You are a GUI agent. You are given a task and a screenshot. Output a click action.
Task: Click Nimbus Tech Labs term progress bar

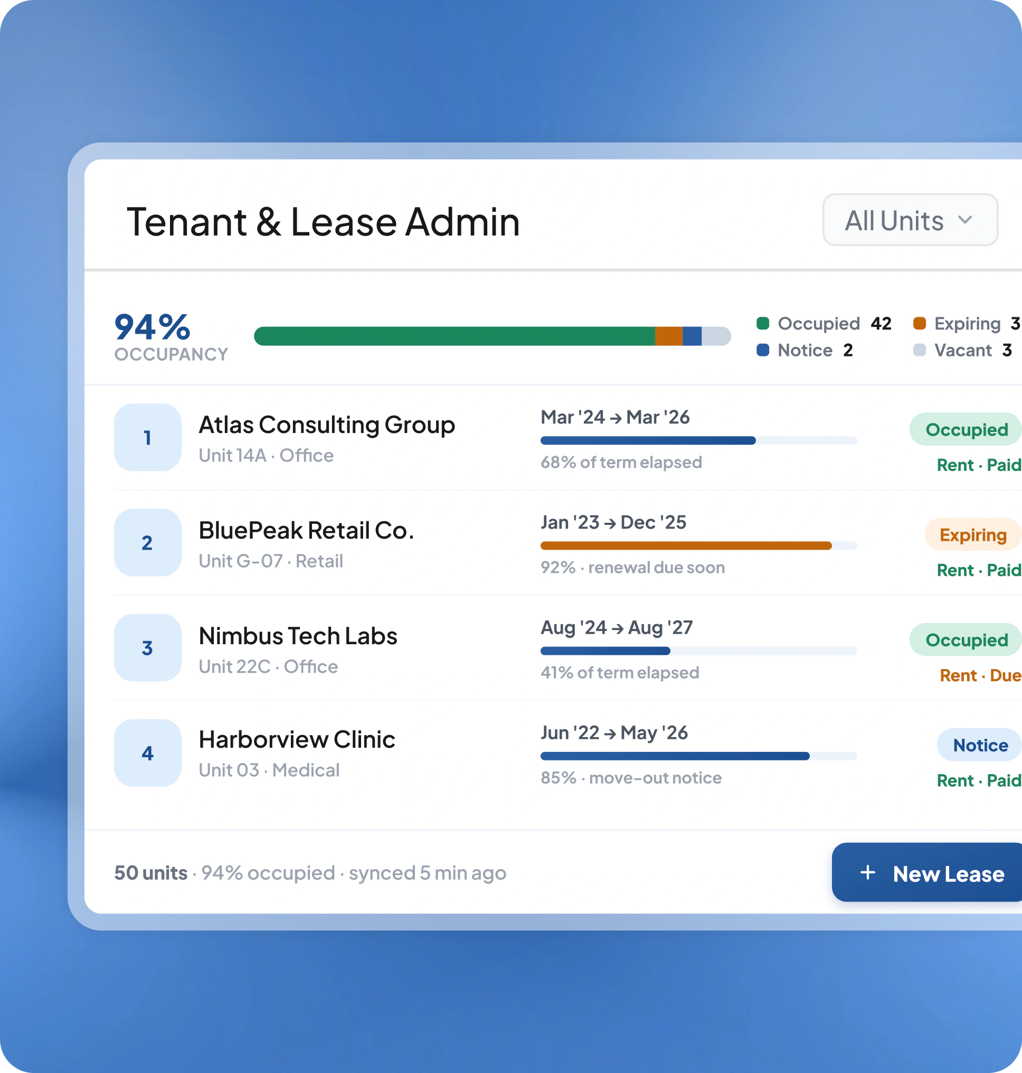pos(698,651)
